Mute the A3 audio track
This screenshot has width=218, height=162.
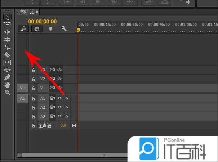(60, 116)
